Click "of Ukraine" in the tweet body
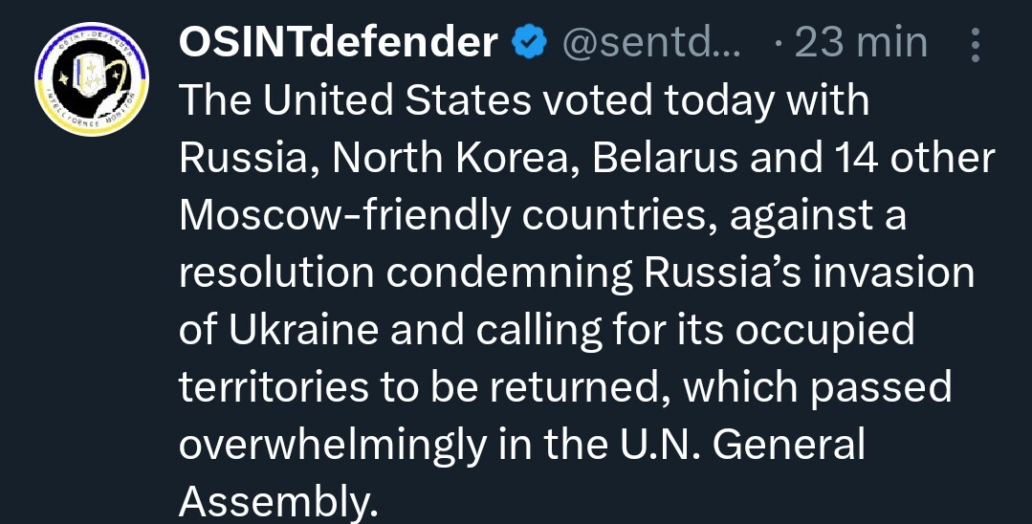Image resolution: width=1032 pixels, height=524 pixels. [278, 331]
